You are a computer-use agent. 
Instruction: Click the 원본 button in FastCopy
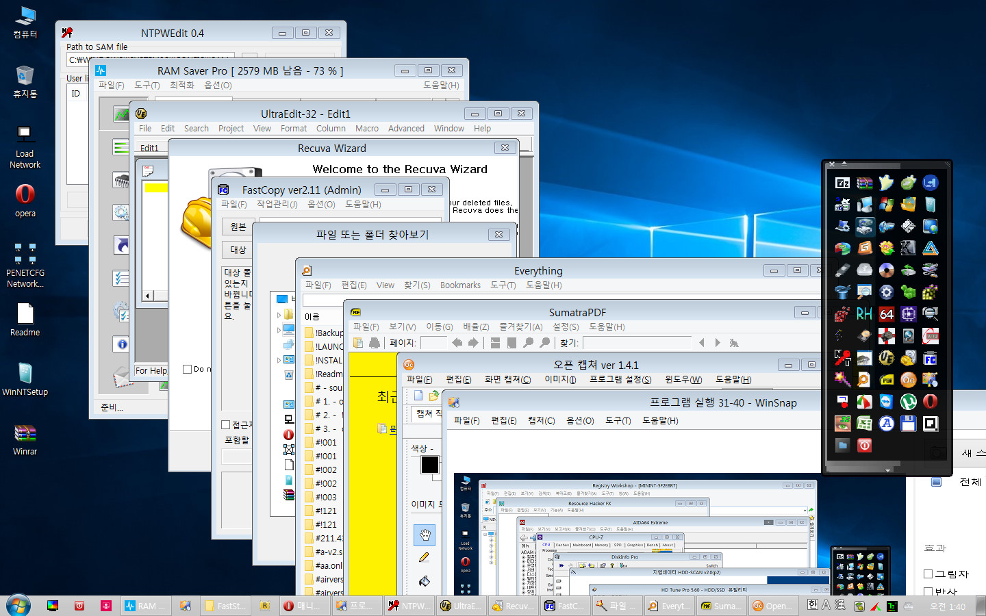[238, 227]
